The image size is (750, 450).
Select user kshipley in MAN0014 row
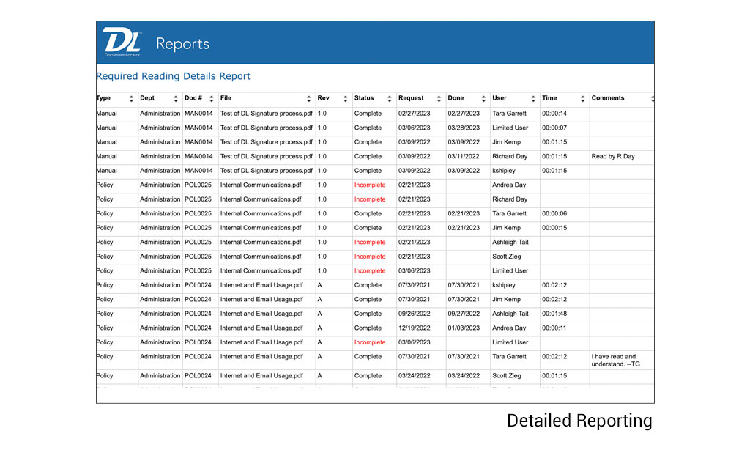tap(504, 171)
